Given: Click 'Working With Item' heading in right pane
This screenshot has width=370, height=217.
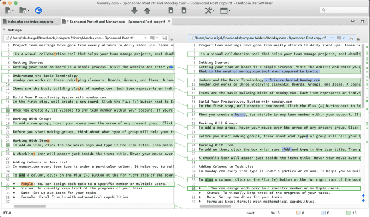Looking at the screenshot, I should click(216, 145).
